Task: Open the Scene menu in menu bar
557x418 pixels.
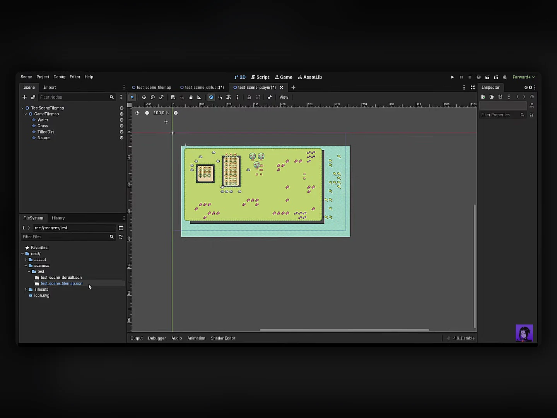Action: [26, 77]
